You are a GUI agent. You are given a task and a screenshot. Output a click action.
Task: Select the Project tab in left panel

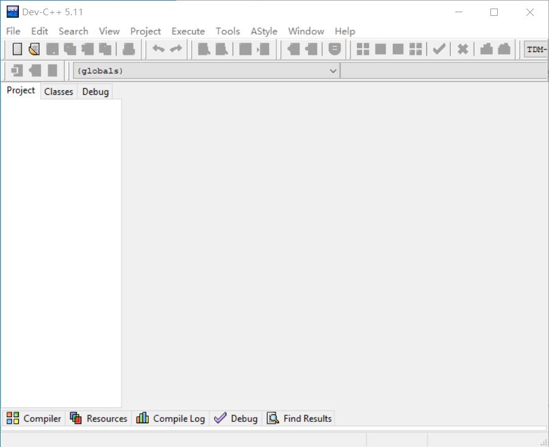(21, 90)
